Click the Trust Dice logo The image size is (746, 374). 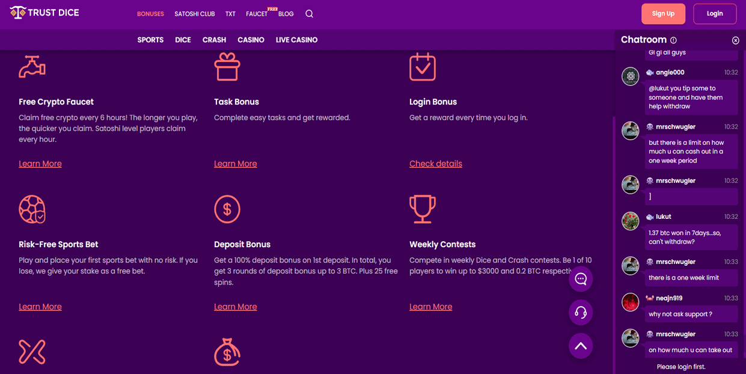[44, 13]
